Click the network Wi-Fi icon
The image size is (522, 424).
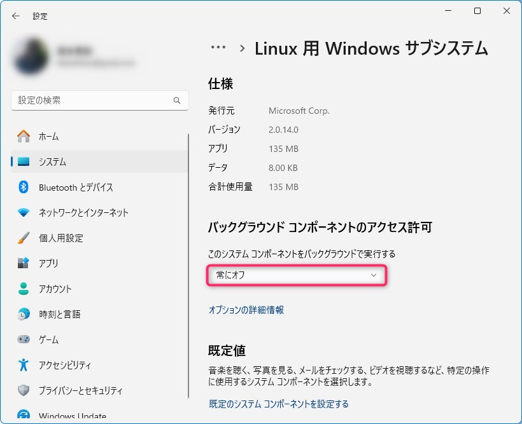point(24,212)
